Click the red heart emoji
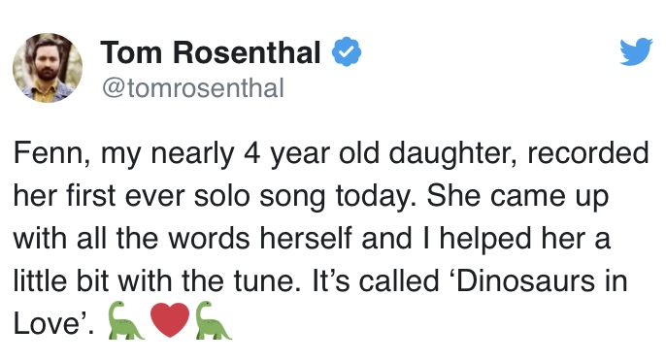Image resolution: width=666 pixels, height=361 pixels. [170, 320]
